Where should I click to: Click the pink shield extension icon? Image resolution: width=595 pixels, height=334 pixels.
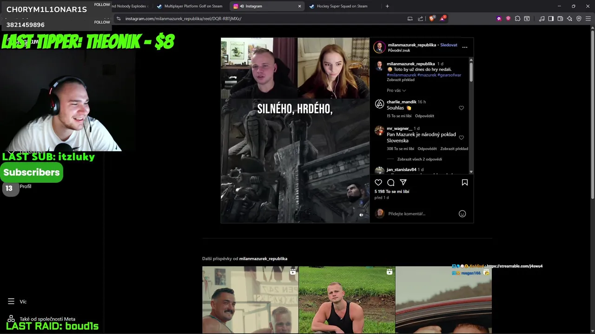[x=508, y=19]
